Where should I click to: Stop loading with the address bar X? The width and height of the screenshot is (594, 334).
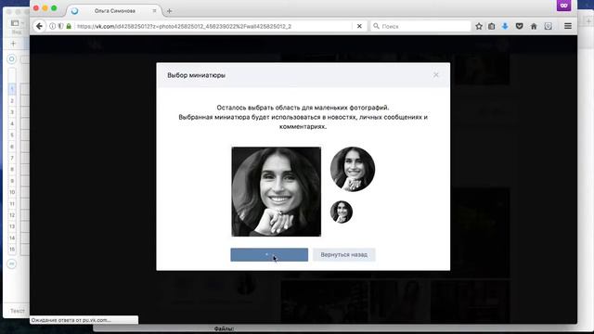359,26
